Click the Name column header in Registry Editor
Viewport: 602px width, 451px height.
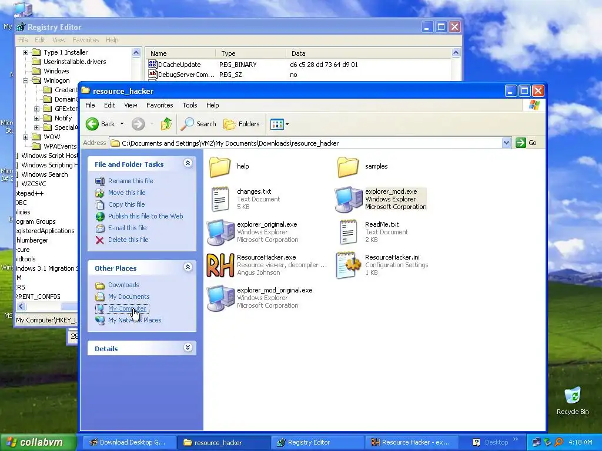tap(180, 53)
